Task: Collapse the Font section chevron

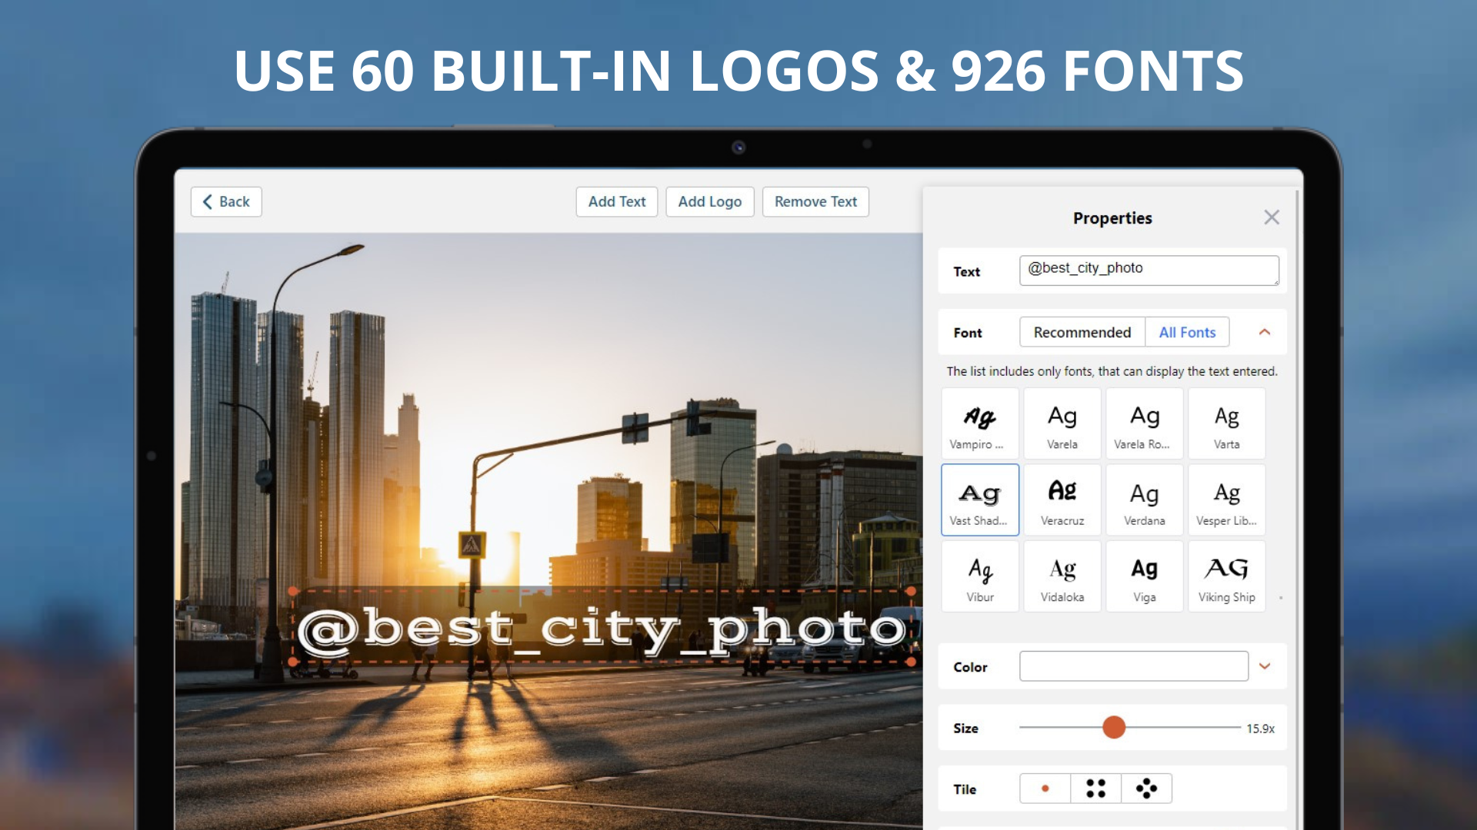Action: pyautogui.click(x=1265, y=332)
